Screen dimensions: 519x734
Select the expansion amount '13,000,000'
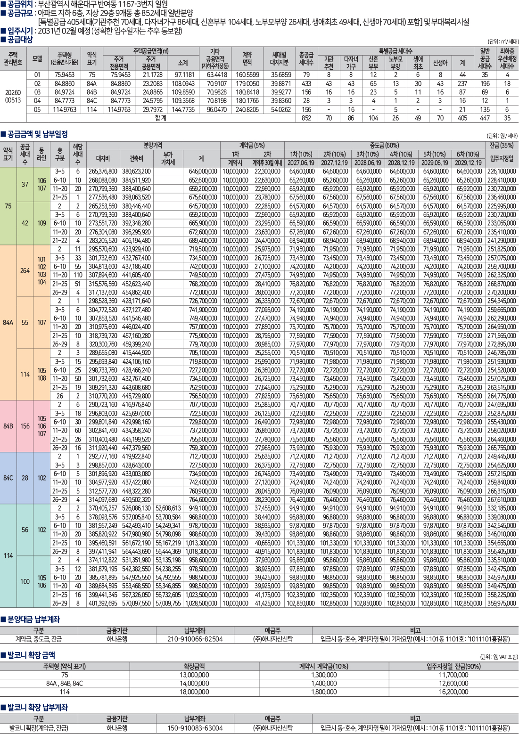194,675
